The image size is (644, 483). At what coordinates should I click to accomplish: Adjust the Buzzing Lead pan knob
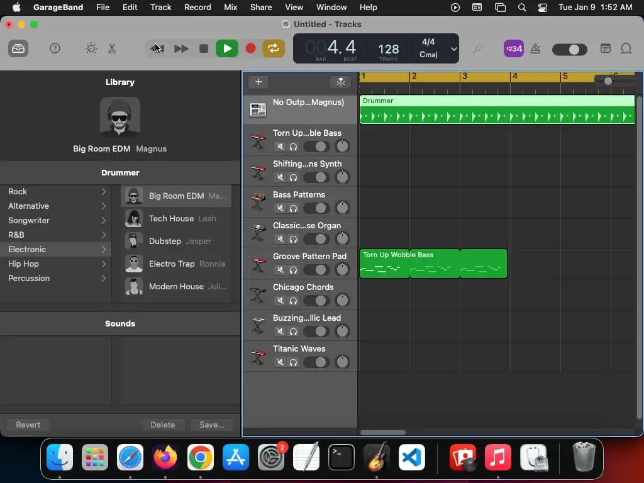[x=341, y=331]
